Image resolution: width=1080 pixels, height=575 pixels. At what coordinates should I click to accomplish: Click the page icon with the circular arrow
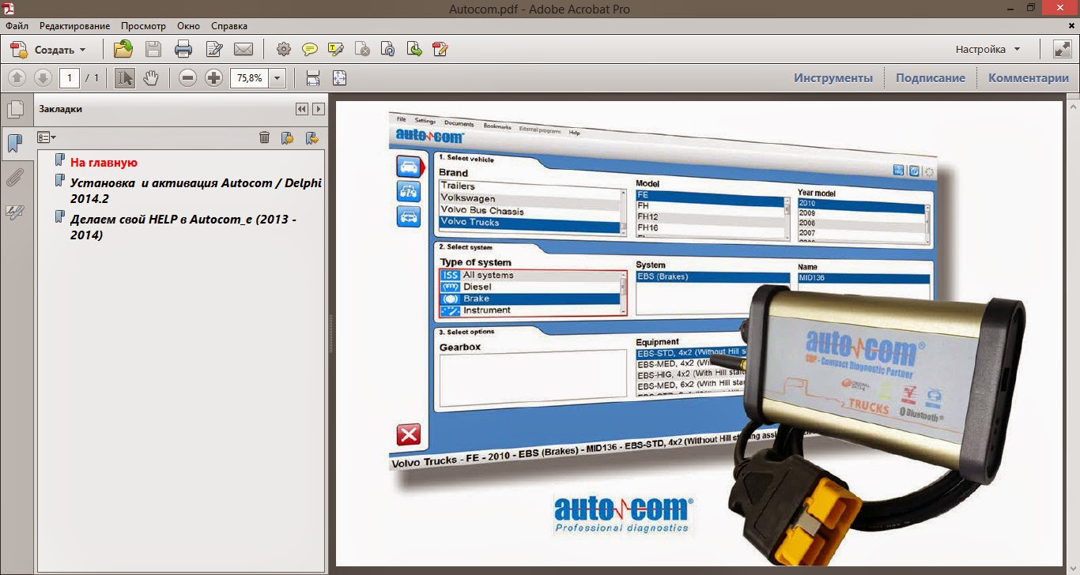coord(388,50)
